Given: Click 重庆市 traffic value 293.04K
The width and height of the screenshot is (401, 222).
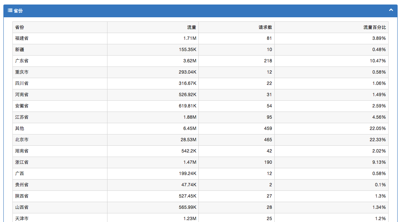Looking at the screenshot, I should tap(188, 72).
